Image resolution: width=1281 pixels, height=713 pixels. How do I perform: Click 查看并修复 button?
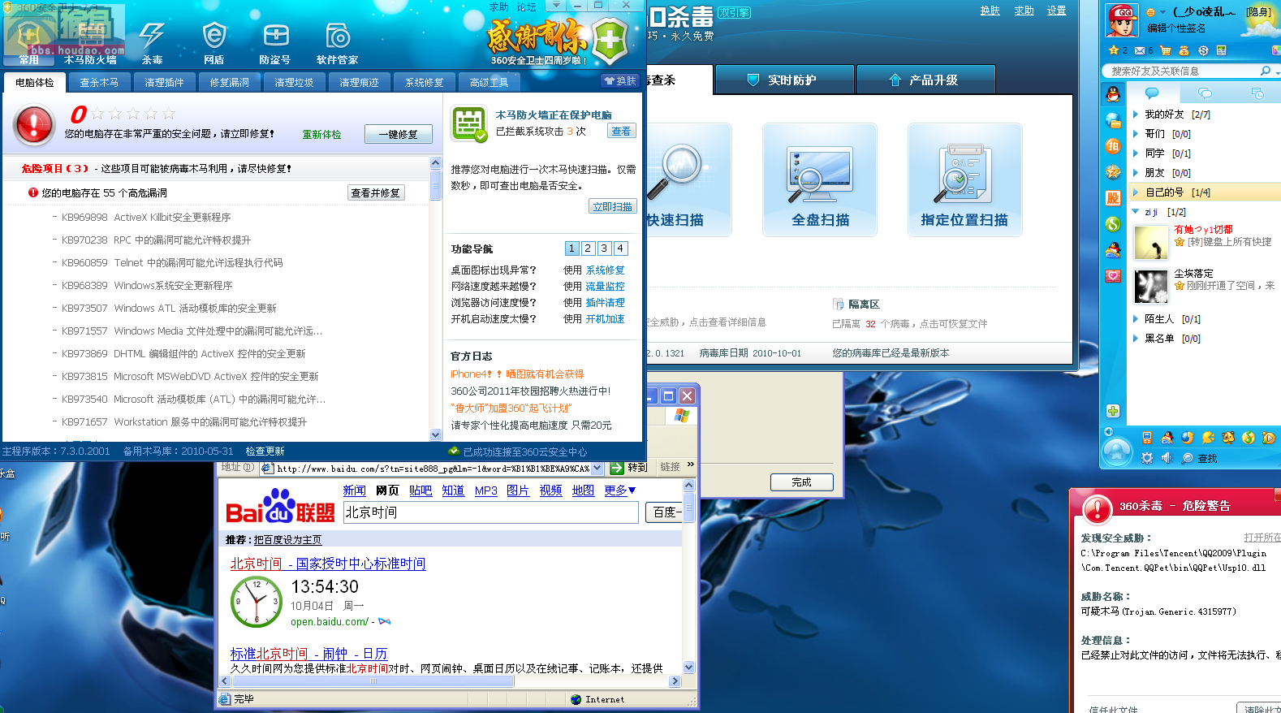click(376, 192)
